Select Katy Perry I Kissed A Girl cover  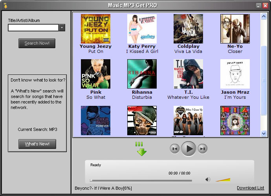coord(142,29)
